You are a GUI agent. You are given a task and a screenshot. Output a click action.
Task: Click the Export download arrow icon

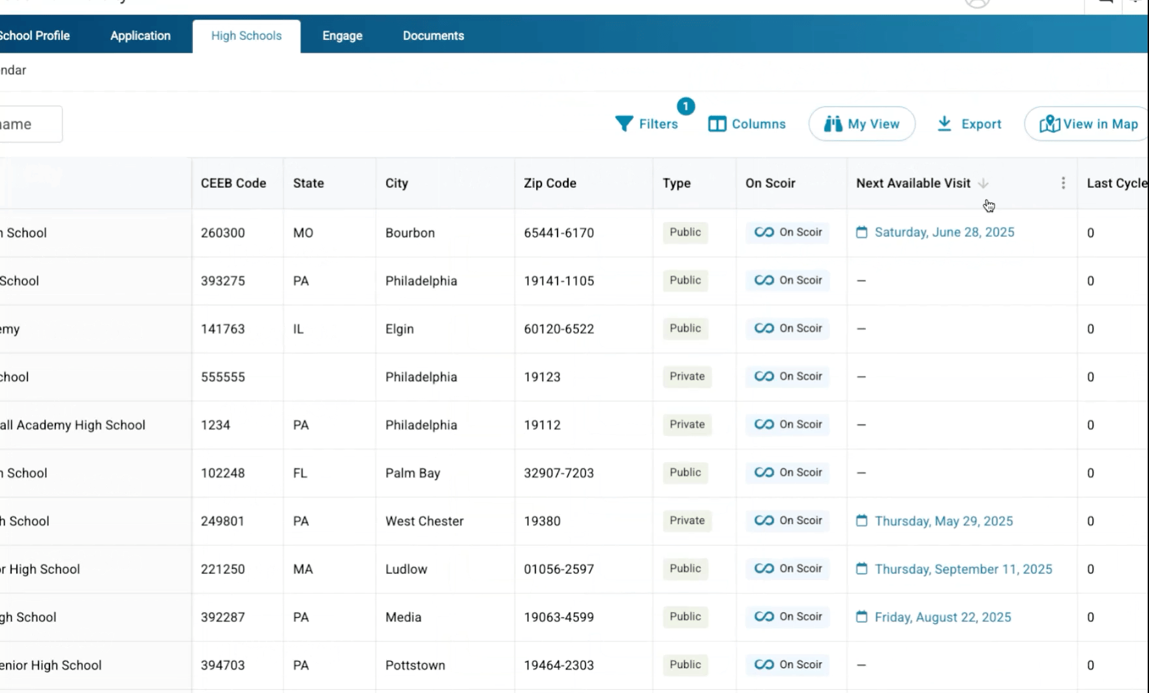tap(944, 124)
